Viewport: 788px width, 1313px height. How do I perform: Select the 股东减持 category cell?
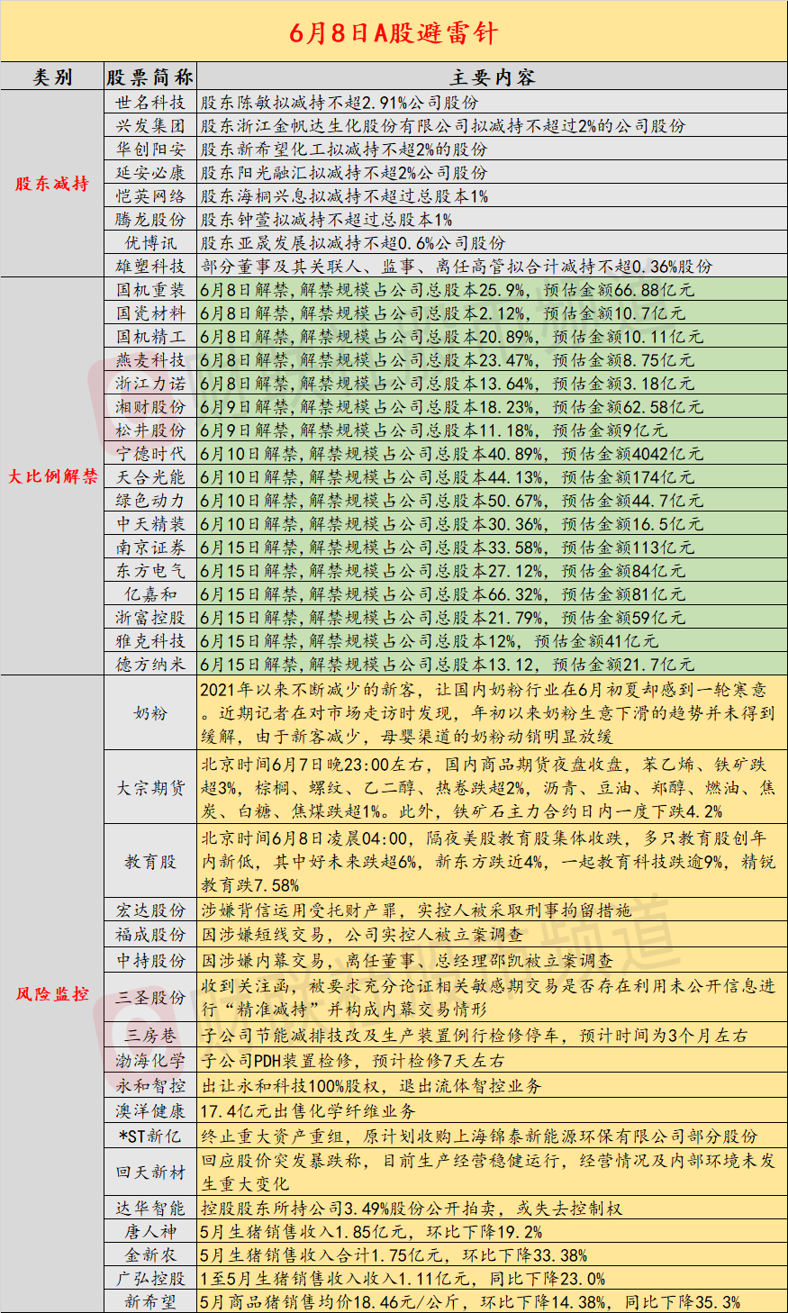[x=53, y=184]
